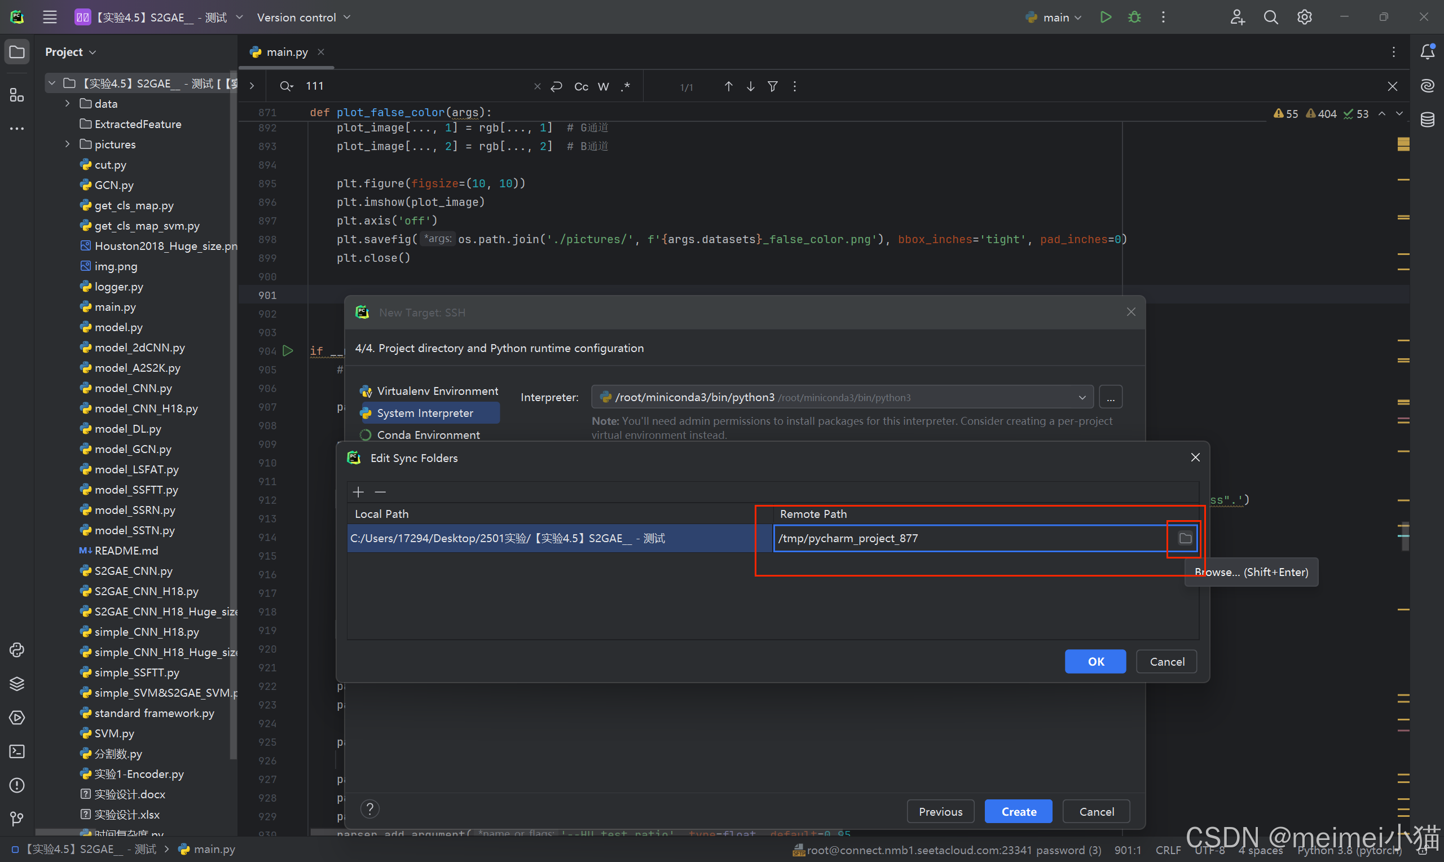The image size is (1444, 862).
Task: Open the Python Console tool window icon
Action: [17, 650]
